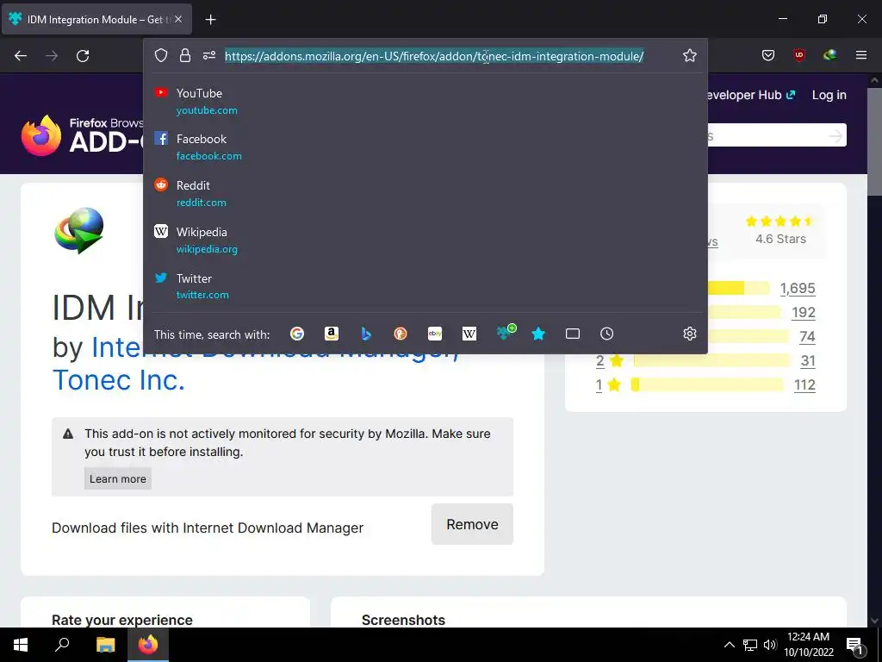Search in History clock icon
This screenshot has width=882, height=662.
tap(607, 334)
